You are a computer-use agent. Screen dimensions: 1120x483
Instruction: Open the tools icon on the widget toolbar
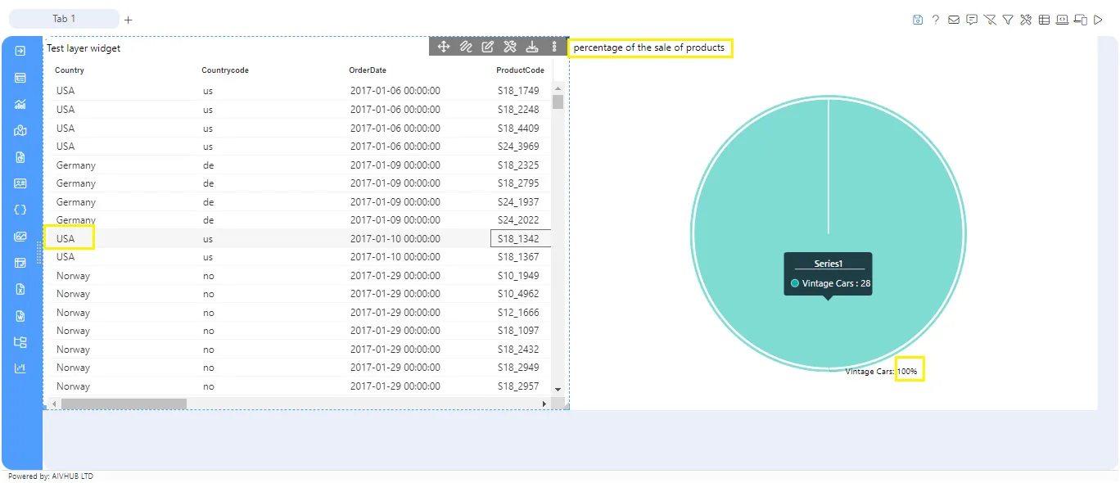coord(509,47)
